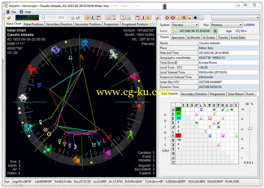Click the paint palette icon in toolbar

(9, 18)
